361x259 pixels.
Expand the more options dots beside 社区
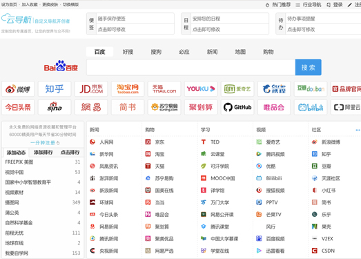358,130
